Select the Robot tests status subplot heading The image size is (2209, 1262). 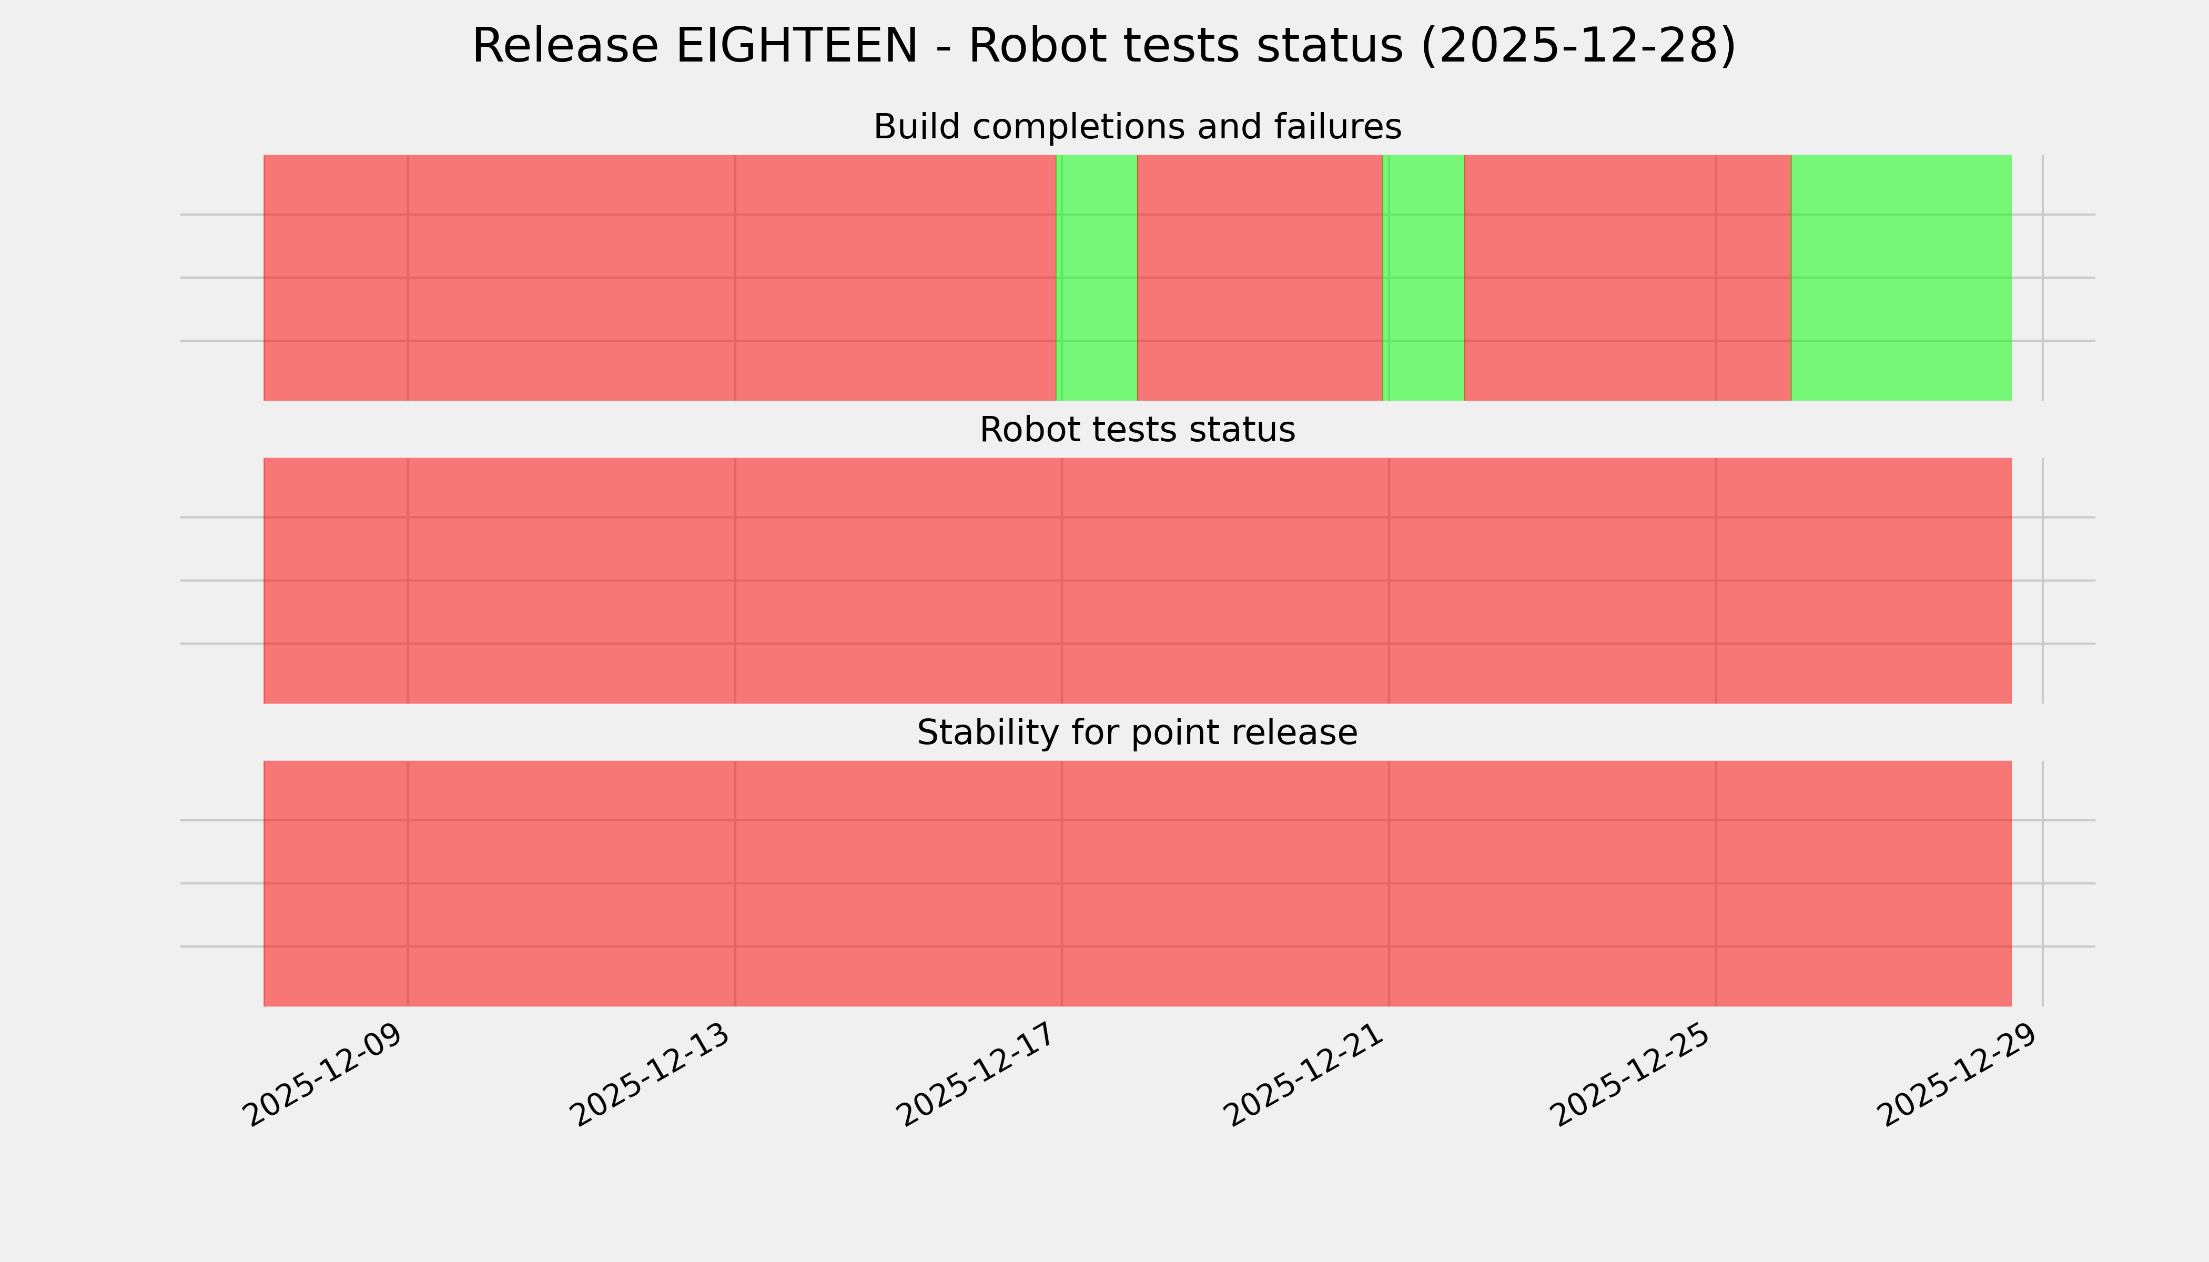click(1137, 430)
